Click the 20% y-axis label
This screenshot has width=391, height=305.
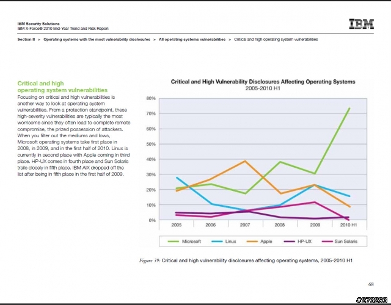(151, 190)
